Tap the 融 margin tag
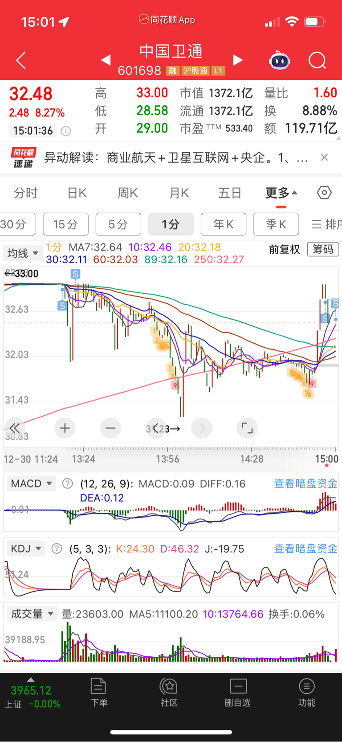Image resolution: width=342 pixels, height=742 pixels. click(172, 71)
